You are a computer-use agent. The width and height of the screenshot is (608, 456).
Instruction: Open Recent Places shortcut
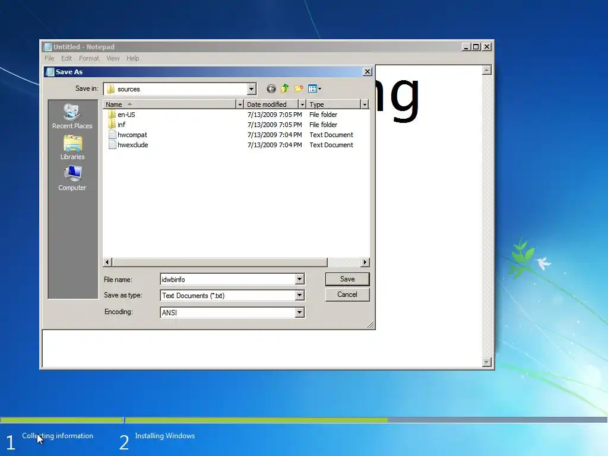[72, 116]
